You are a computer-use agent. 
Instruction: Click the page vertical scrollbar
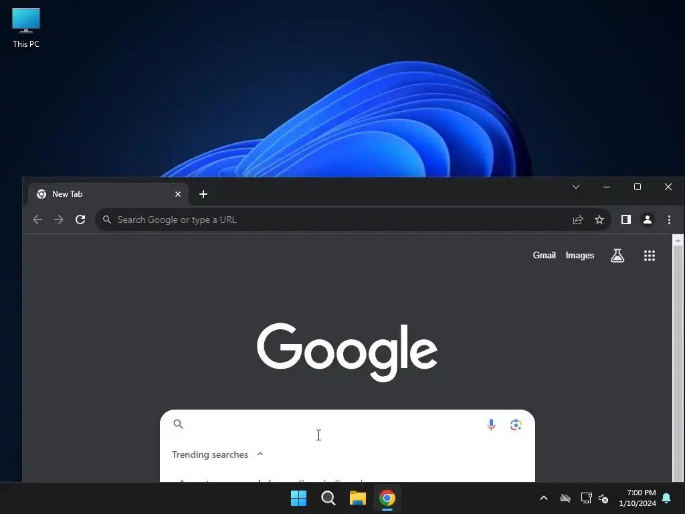tap(678, 359)
